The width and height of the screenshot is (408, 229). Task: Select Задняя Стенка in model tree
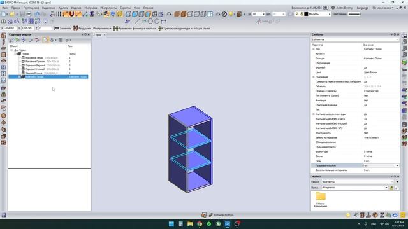click(x=34, y=73)
